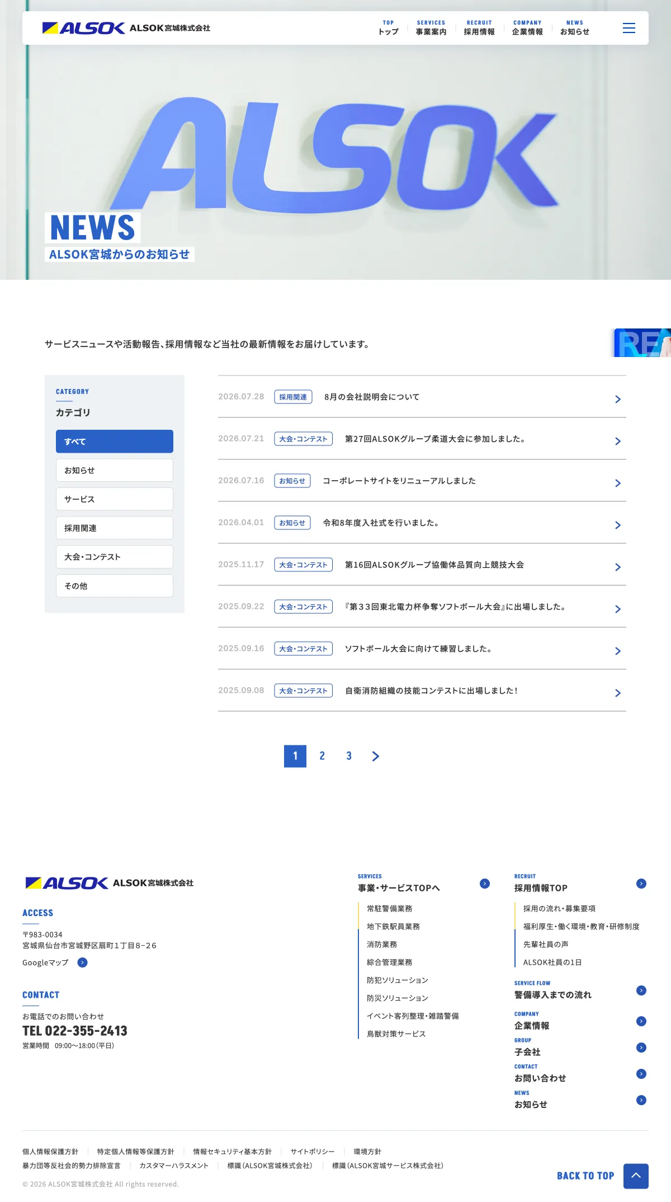Open the 情報セキュリティ基本方針 link

tap(233, 1152)
